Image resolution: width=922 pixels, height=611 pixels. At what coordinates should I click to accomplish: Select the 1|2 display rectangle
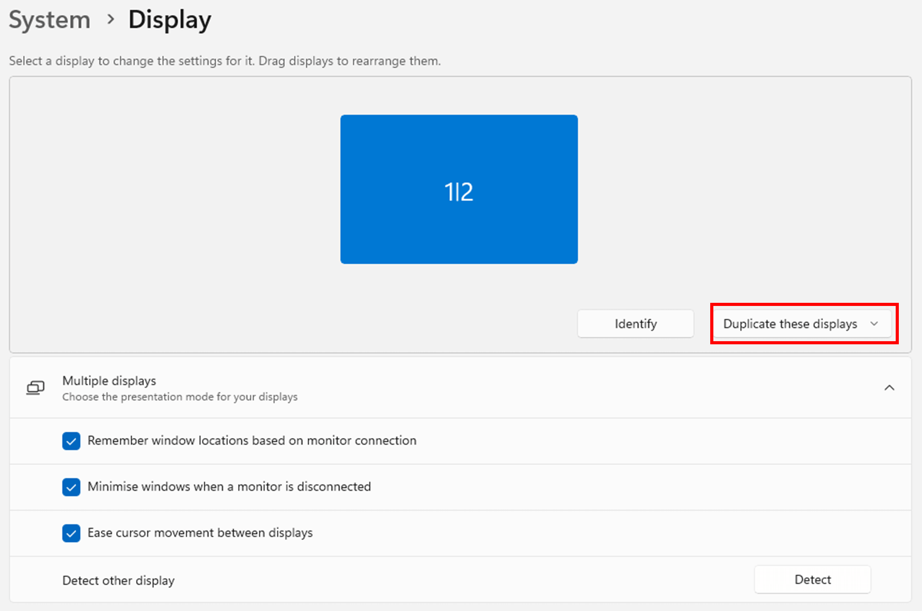tap(459, 189)
